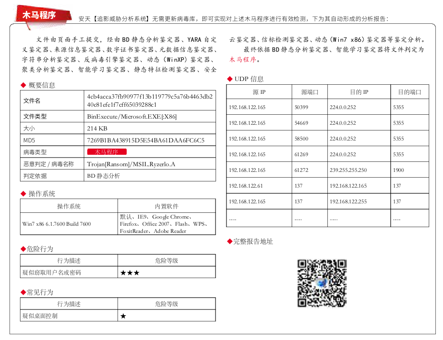Click the 病毒类型 row label
The height and width of the screenshot is (340, 443).
(x=35, y=152)
